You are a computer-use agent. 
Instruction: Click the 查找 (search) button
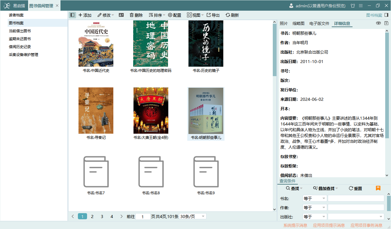coord(292,188)
